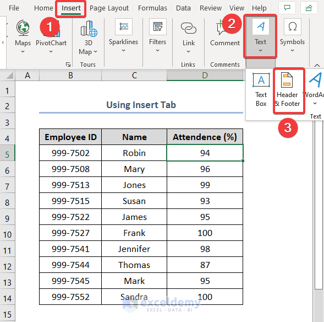Expand the Symbols dropdown arrow

tap(292, 50)
